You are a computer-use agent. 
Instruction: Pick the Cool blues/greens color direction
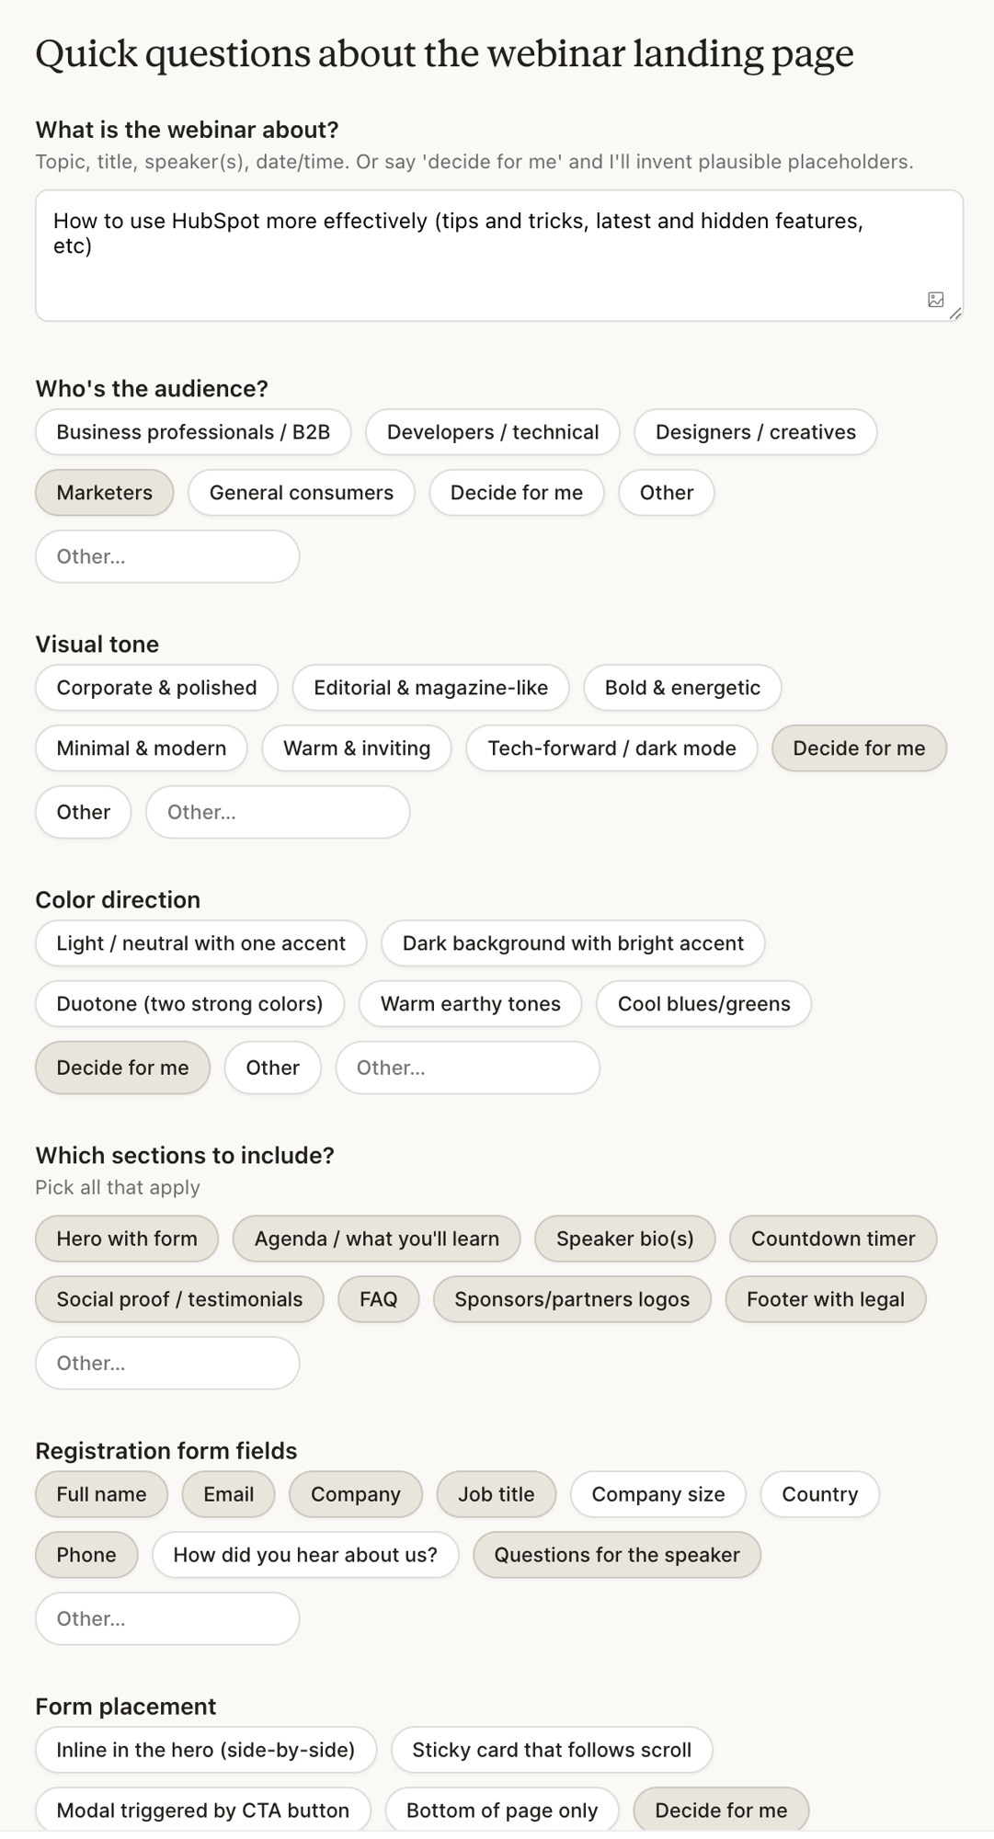pyautogui.click(x=703, y=1004)
